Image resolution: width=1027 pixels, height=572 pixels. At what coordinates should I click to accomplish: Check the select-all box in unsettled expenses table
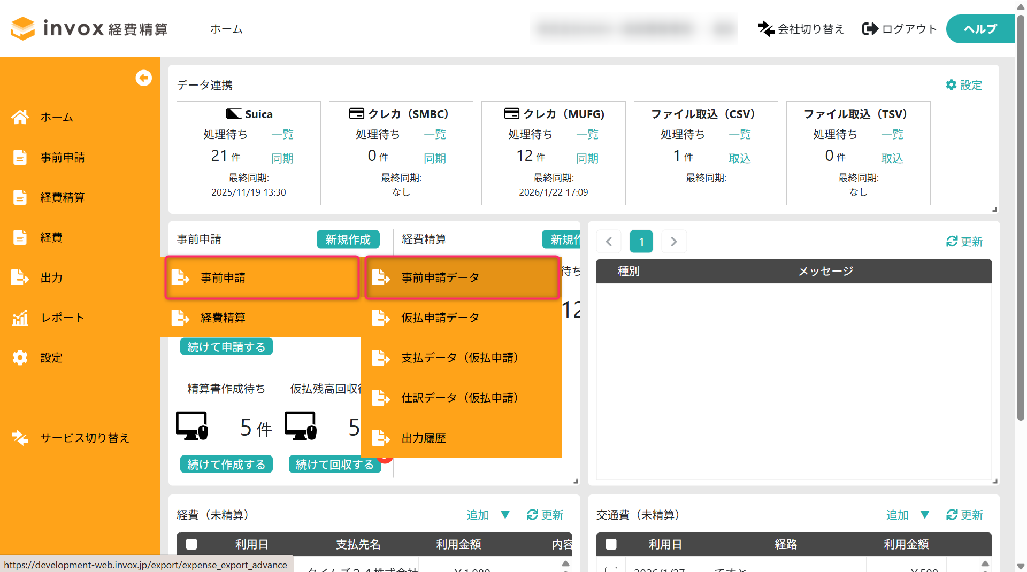(x=191, y=544)
